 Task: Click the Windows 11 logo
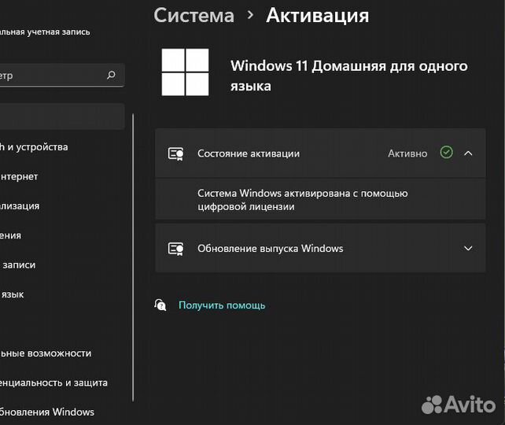(185, 72)
